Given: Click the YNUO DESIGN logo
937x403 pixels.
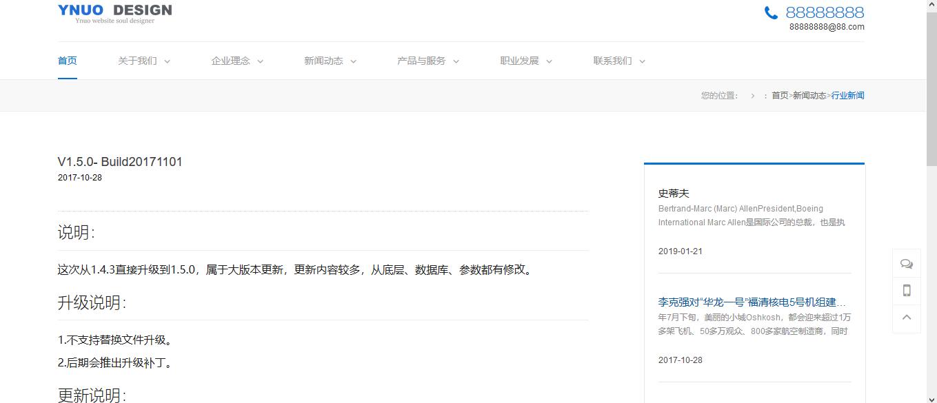Looking at the screenshot, I should pyautogui.click(x=115, y=13).
